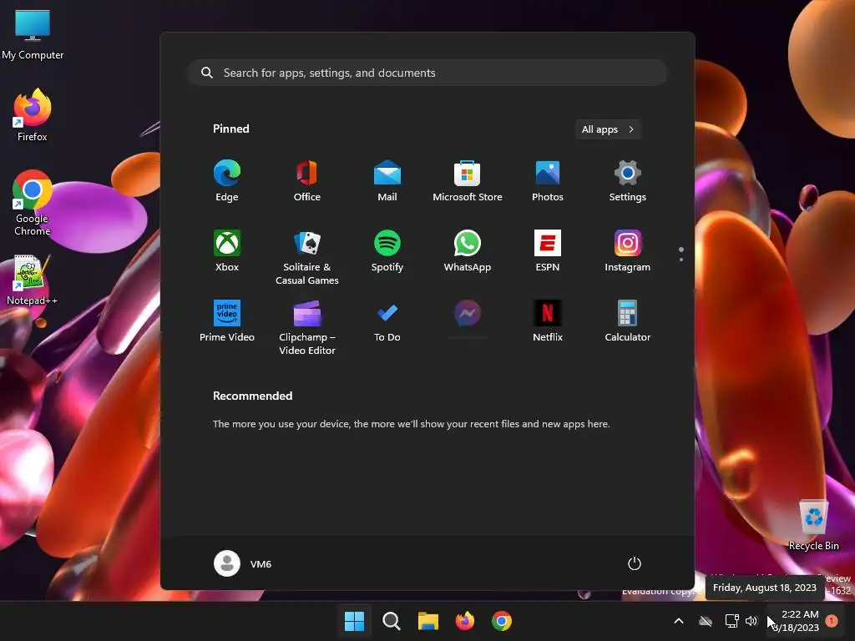This screenshot has height=641, width=855.
Task: Expand hidden system tray icons chevron
Action: [x=679, y=621]
